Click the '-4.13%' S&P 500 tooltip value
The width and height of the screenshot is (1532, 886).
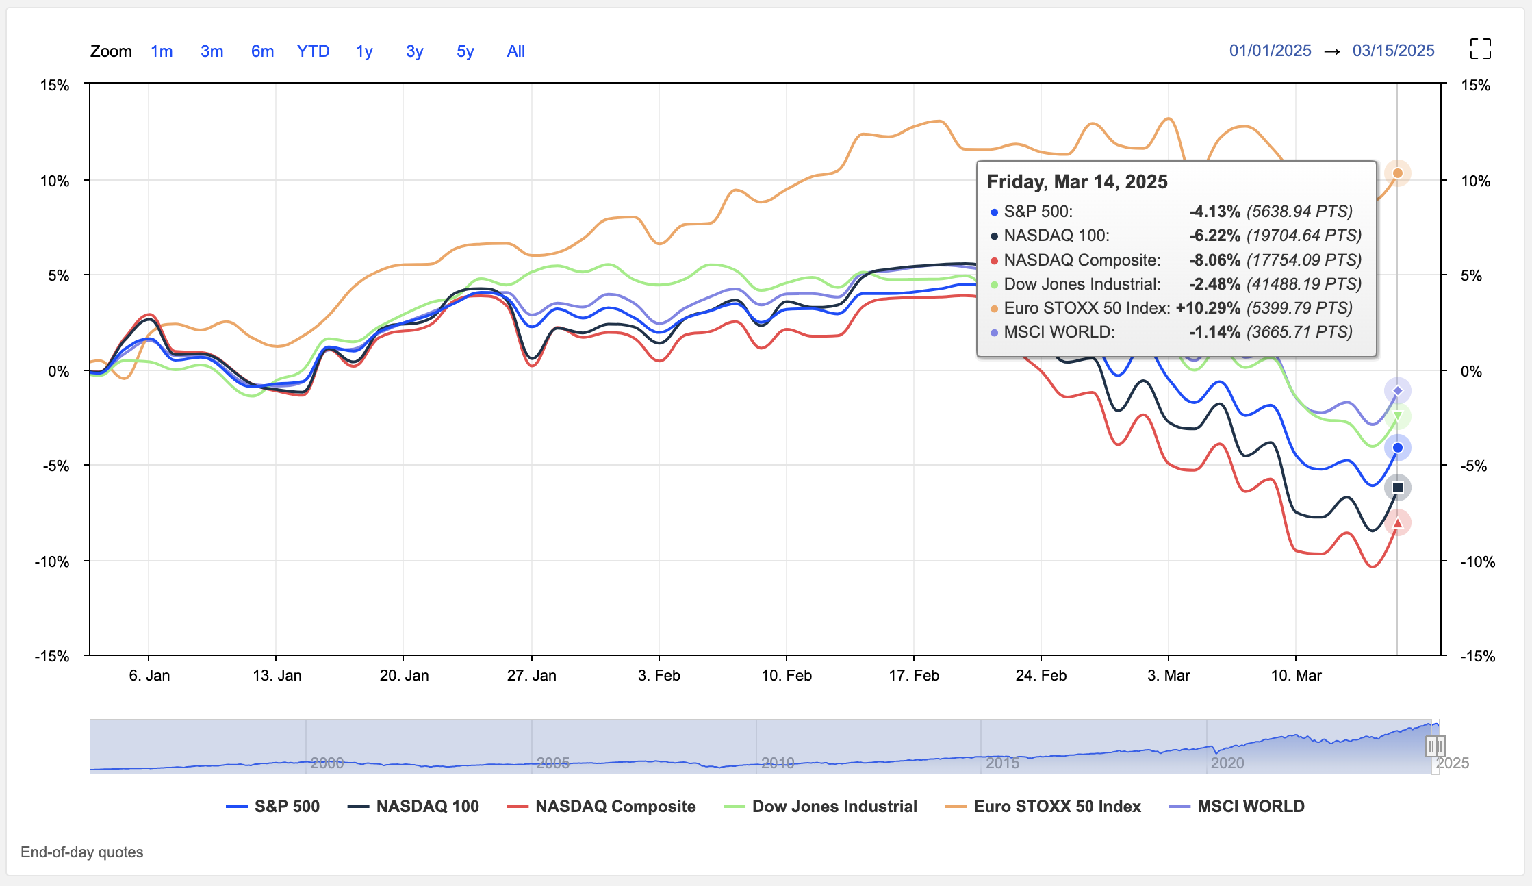pyautogui.click(x=1214, y=212)
